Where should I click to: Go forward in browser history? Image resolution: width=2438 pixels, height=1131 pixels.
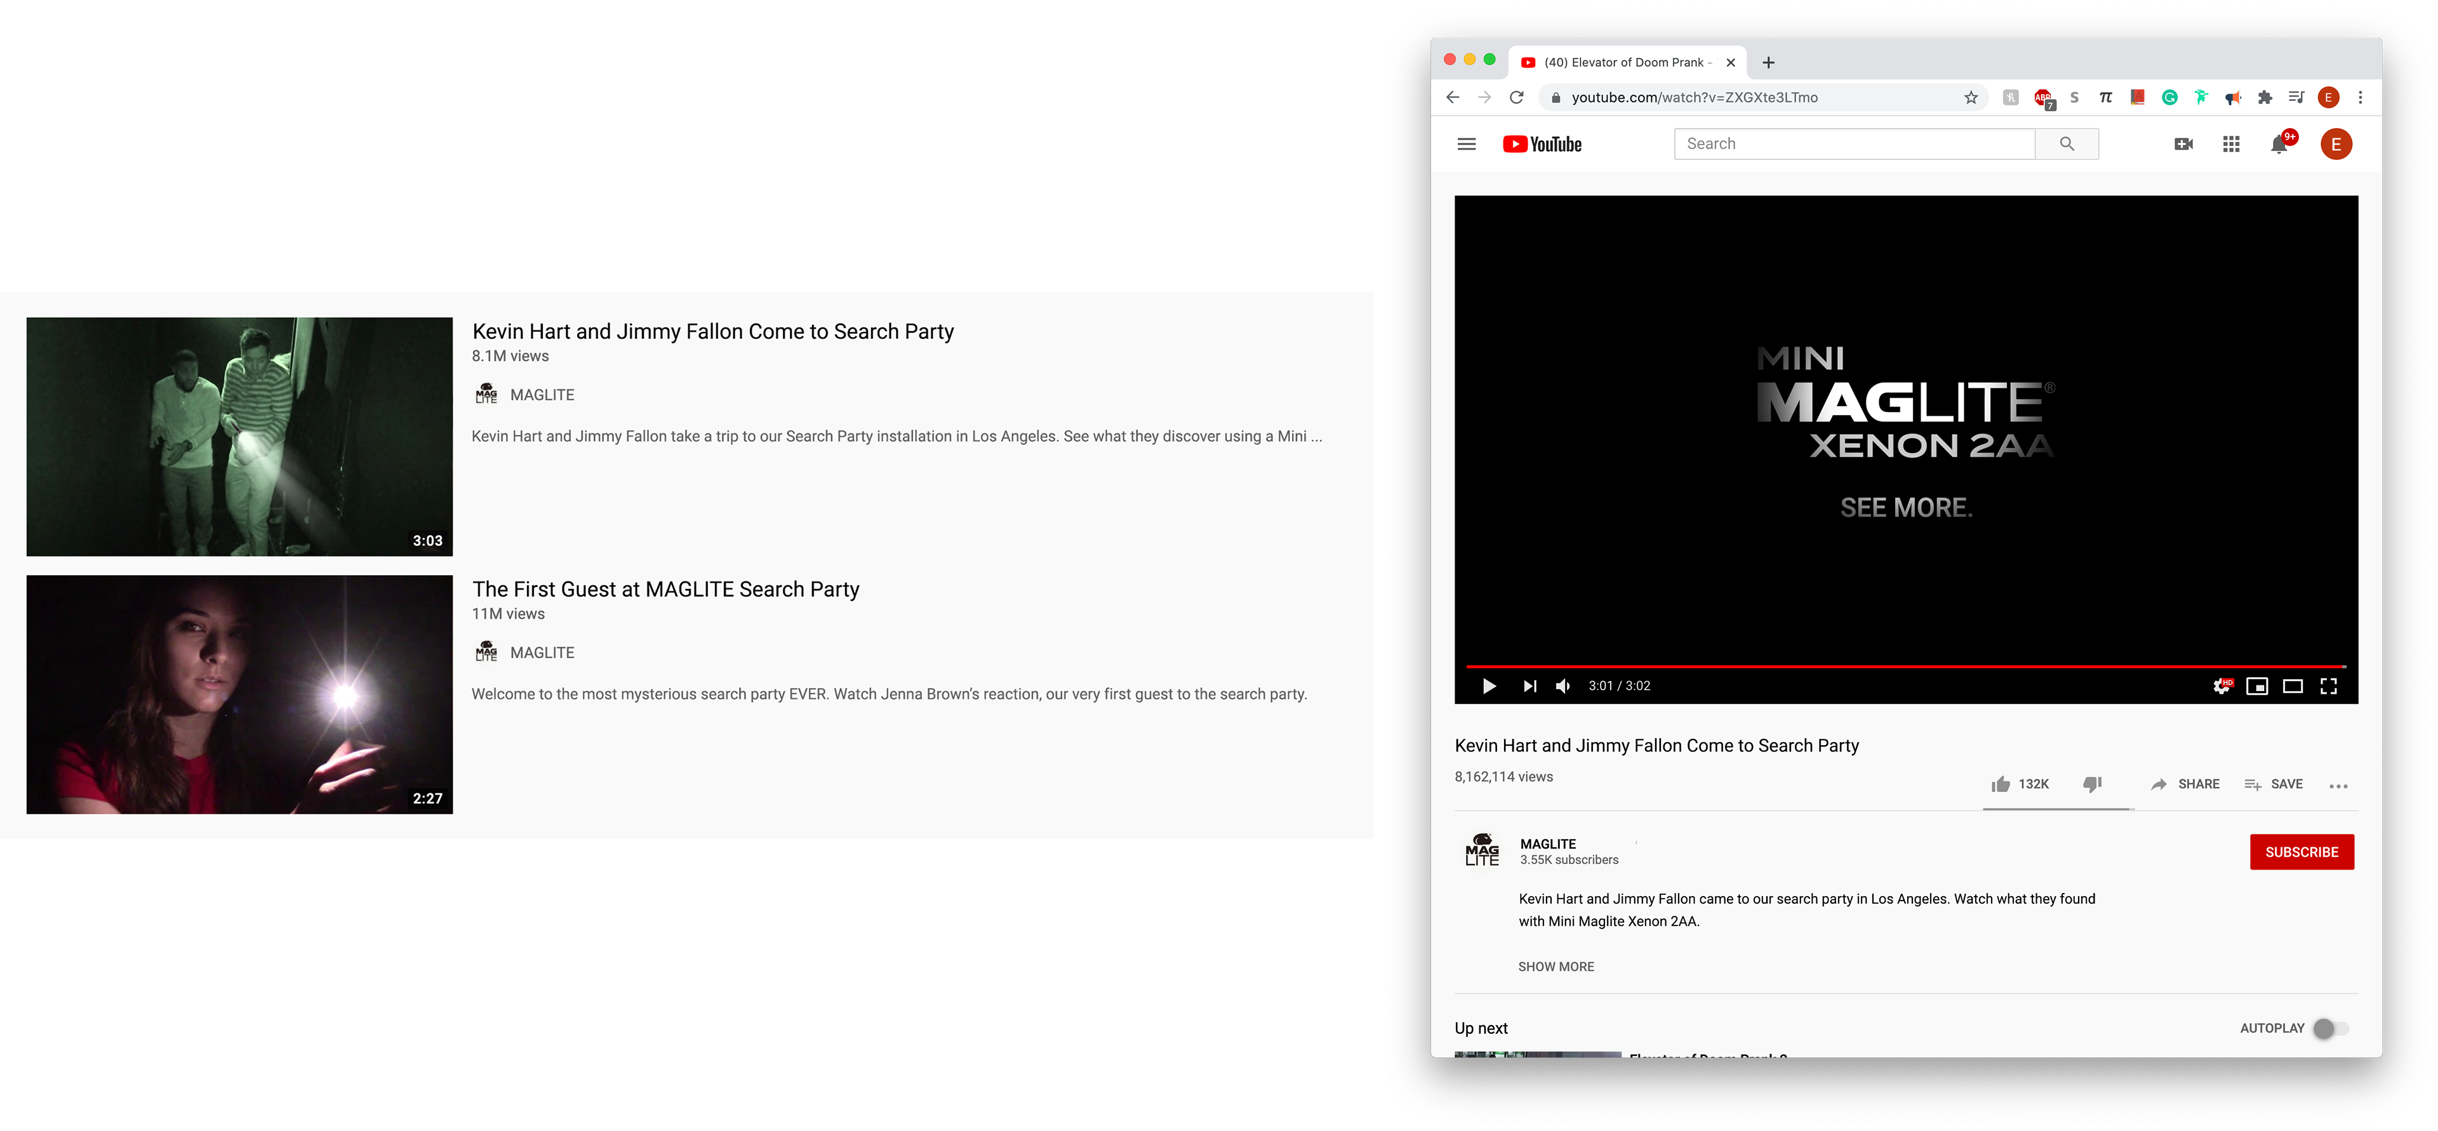1484,98
